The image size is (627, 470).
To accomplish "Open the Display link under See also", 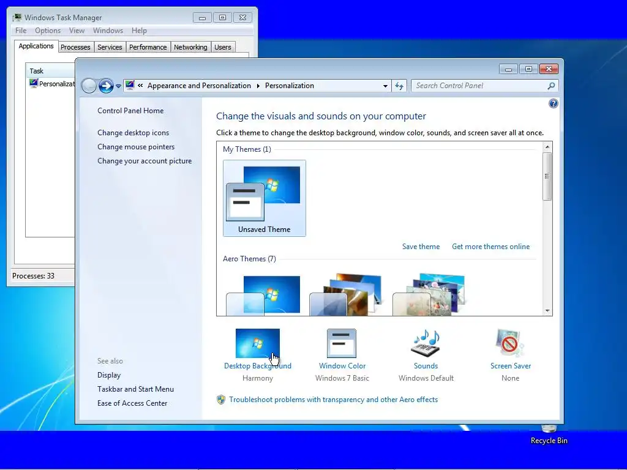I will [109, 375].
